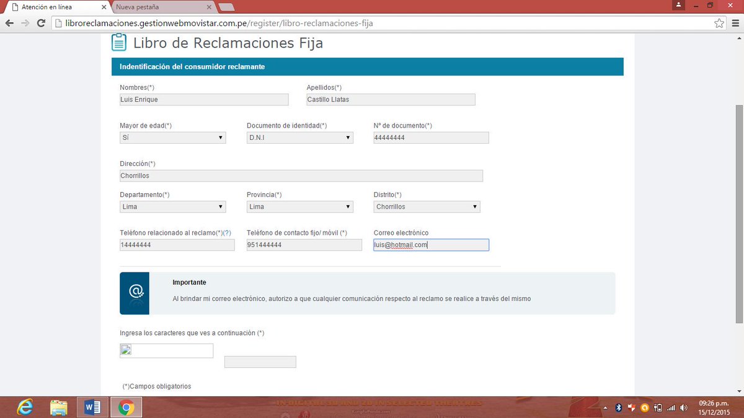Click the captcha characters entry field
The image size is (744, 418).
pyautogui.click(x=260, y=362)
